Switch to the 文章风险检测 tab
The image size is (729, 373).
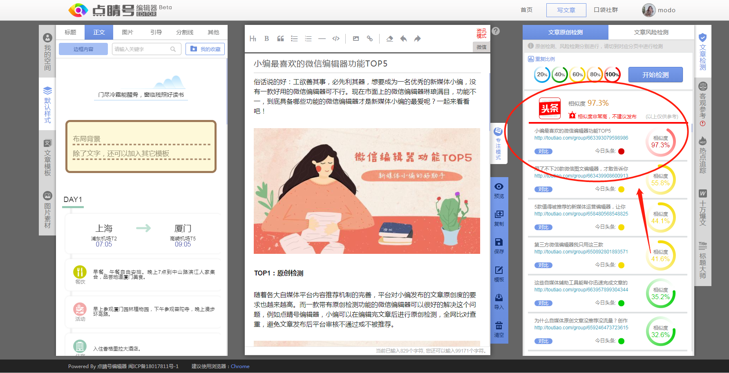(x=651, y=32)
